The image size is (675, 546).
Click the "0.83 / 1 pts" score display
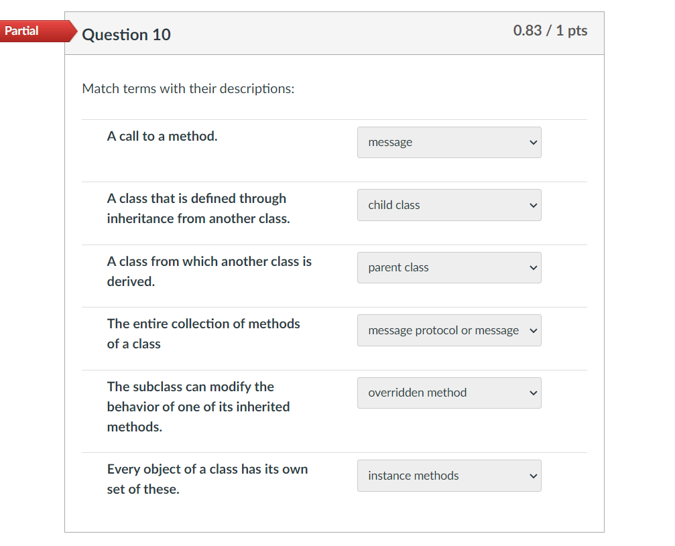point(550,30)
